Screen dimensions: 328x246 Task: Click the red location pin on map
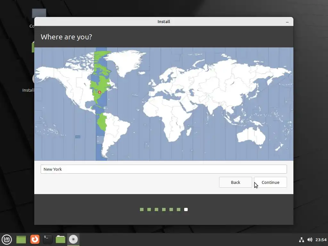pyautogui.click(x=100, y=92)
